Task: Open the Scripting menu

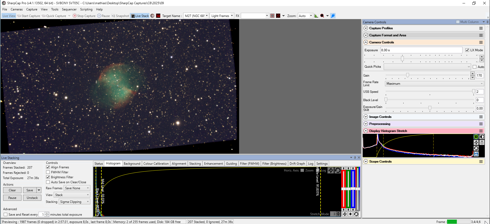Action: 86,9
